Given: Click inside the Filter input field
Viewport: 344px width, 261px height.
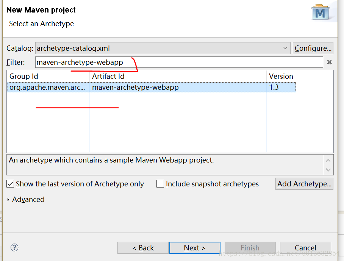Looking at the screenshot, I should 179,62.
